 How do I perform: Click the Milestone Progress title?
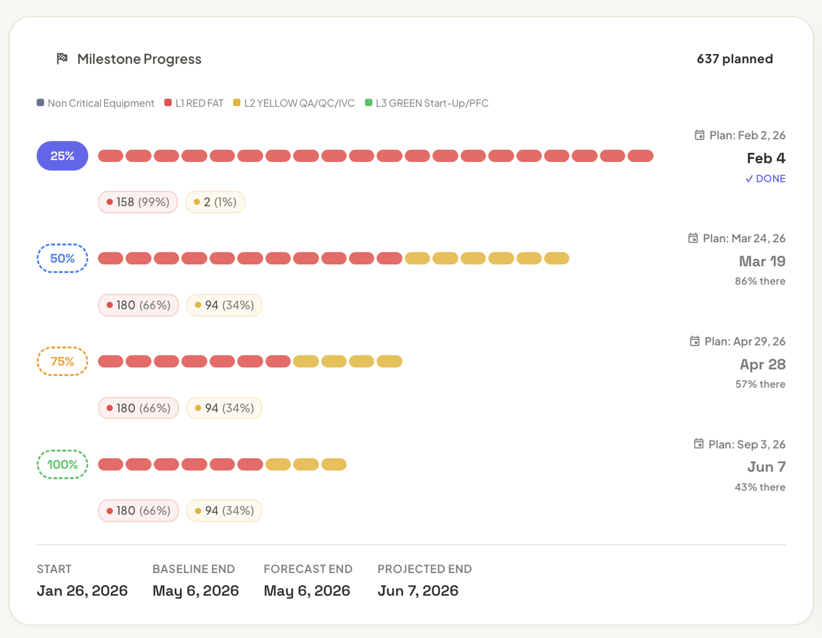pyautogui.click(x=139, y=58)
